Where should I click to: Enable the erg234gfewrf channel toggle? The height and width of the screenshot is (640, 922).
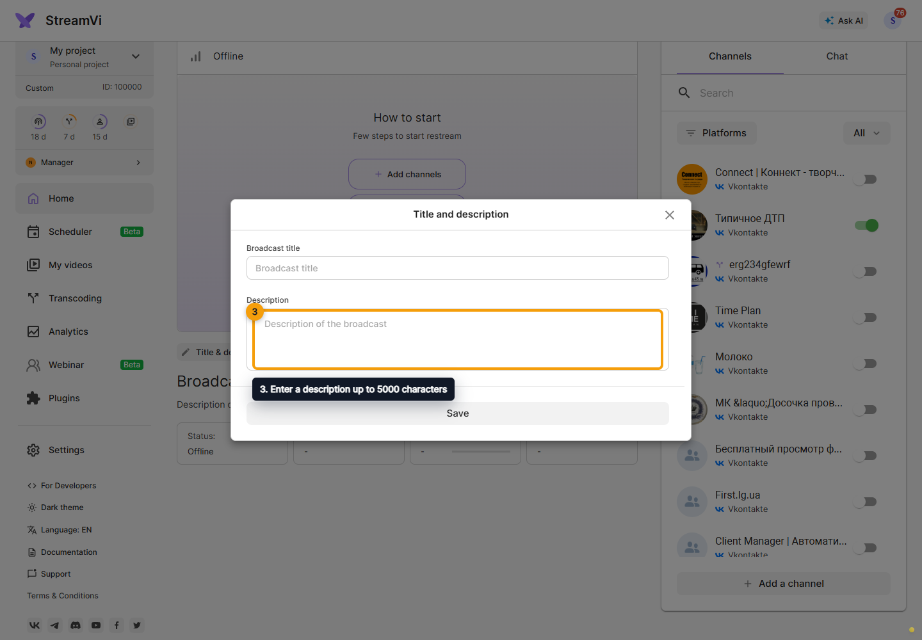(x=866, y=271)
